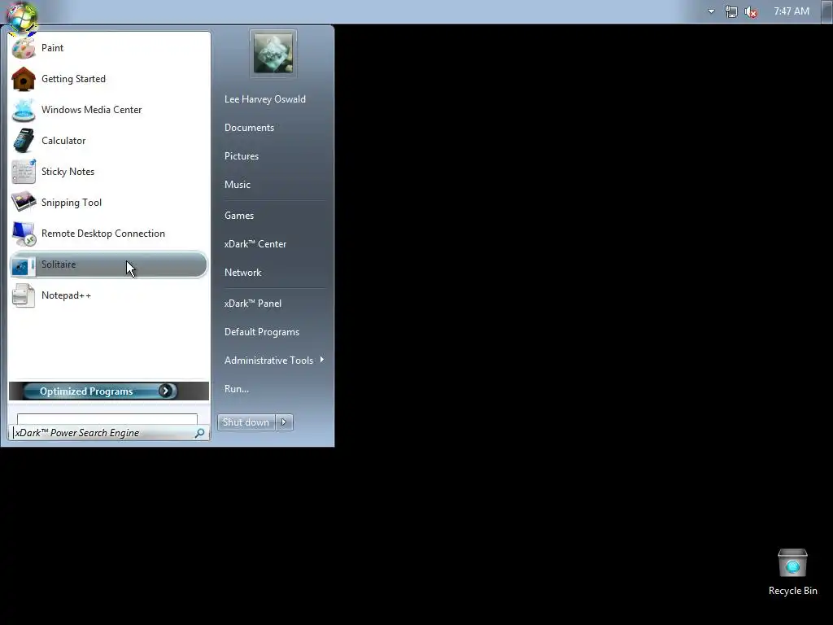Image resolution: width=833 pixels, height=625 pixels.
Task: Select the Calculator label
Action: pos(63,141)
